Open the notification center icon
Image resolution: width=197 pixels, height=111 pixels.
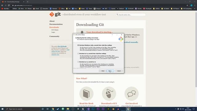(x=194, y=109)
